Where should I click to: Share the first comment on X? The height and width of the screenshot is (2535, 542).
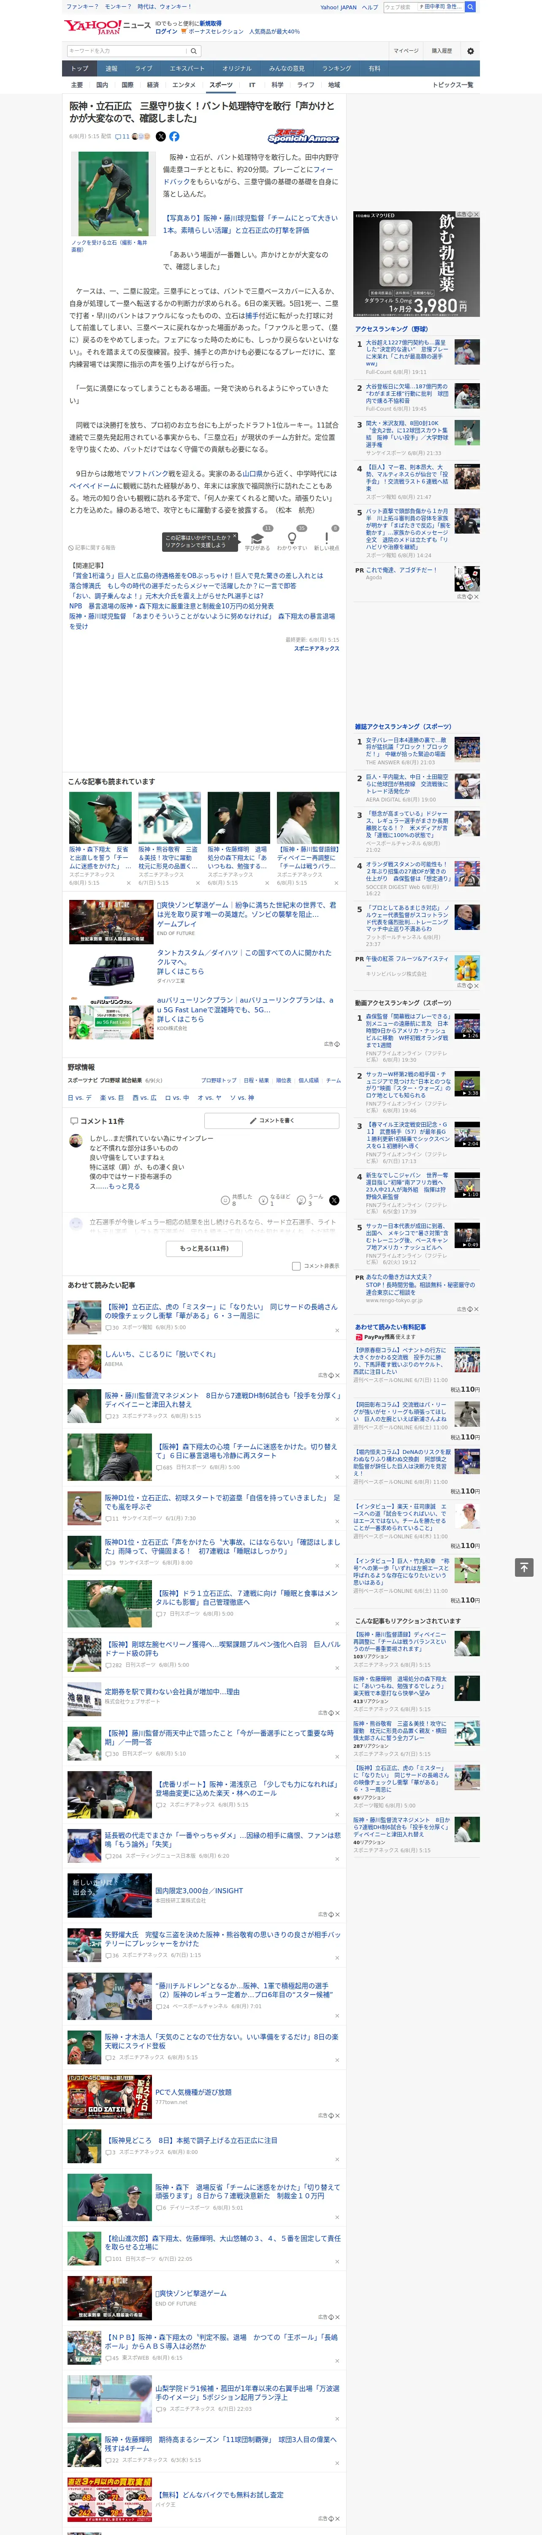[333, 1201]
